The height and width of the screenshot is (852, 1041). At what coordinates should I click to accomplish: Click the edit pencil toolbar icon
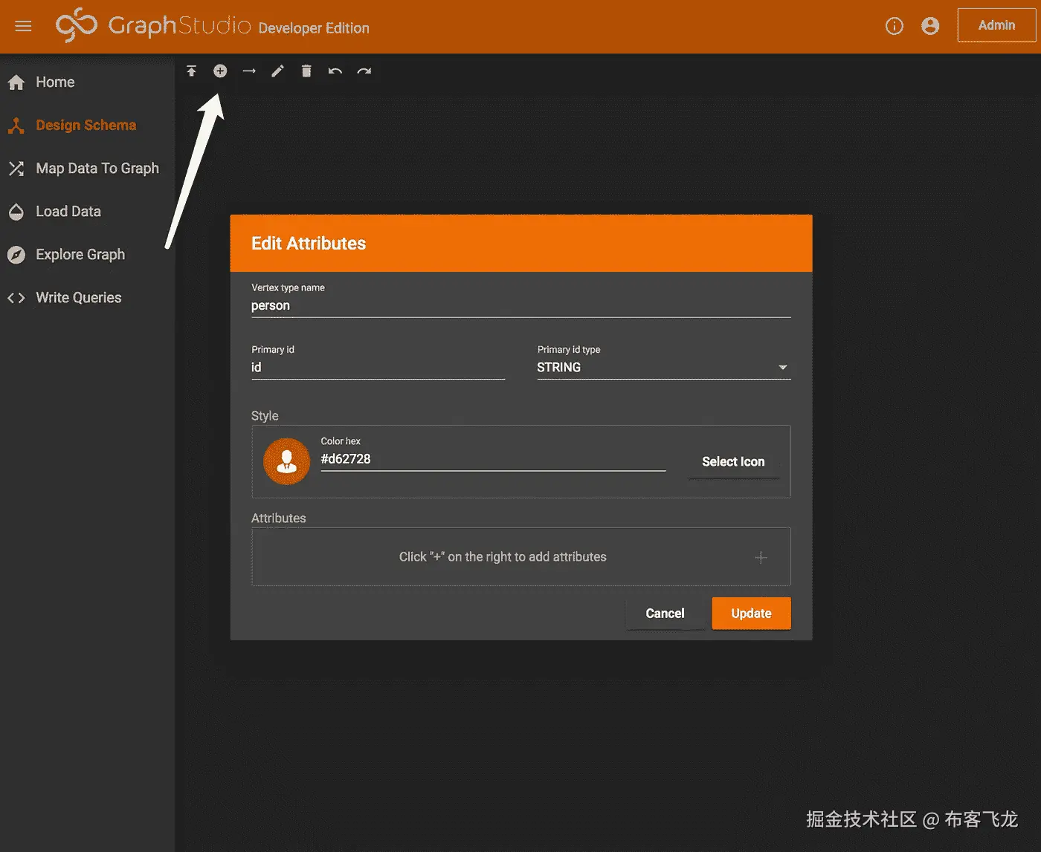(277, 71)
